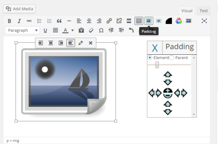Align text left in main toolbar
Viewport: 218px width, 144px height.
79,21
